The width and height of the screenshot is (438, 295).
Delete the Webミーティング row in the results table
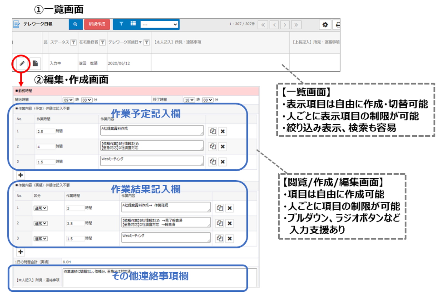tap(230, 238)
